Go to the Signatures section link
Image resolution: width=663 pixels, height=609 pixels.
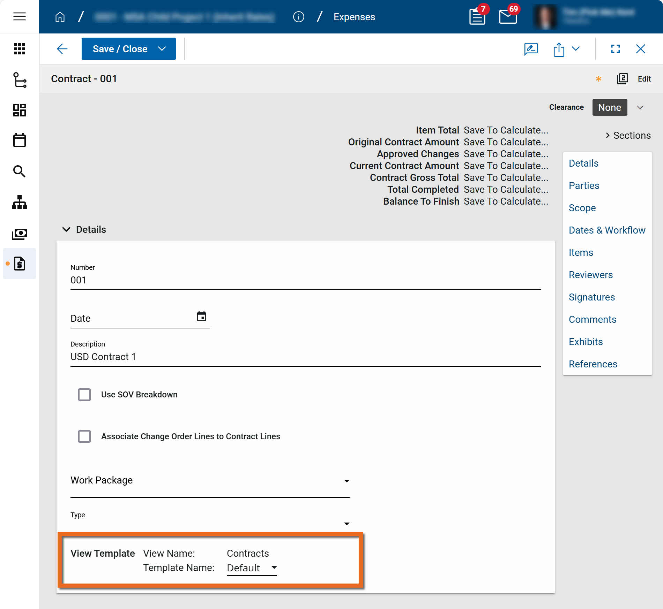click(591, 297)
